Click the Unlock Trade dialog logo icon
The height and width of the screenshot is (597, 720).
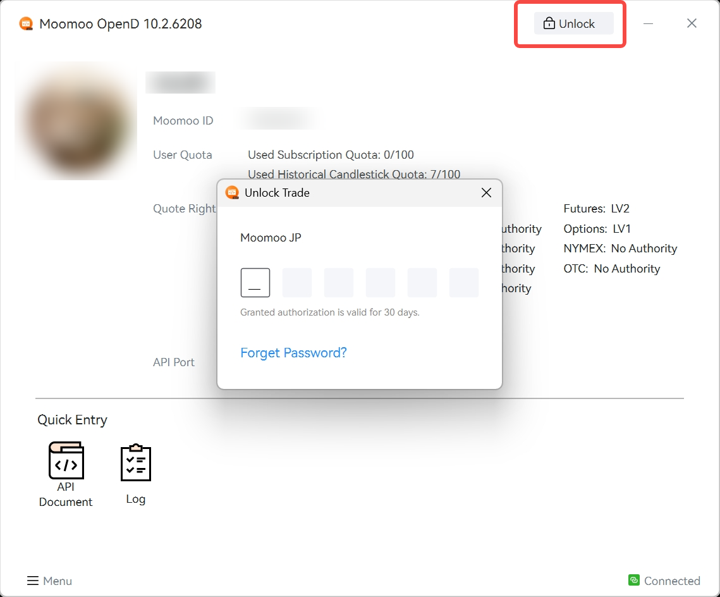pyautogui.click(x=233, y=192)
